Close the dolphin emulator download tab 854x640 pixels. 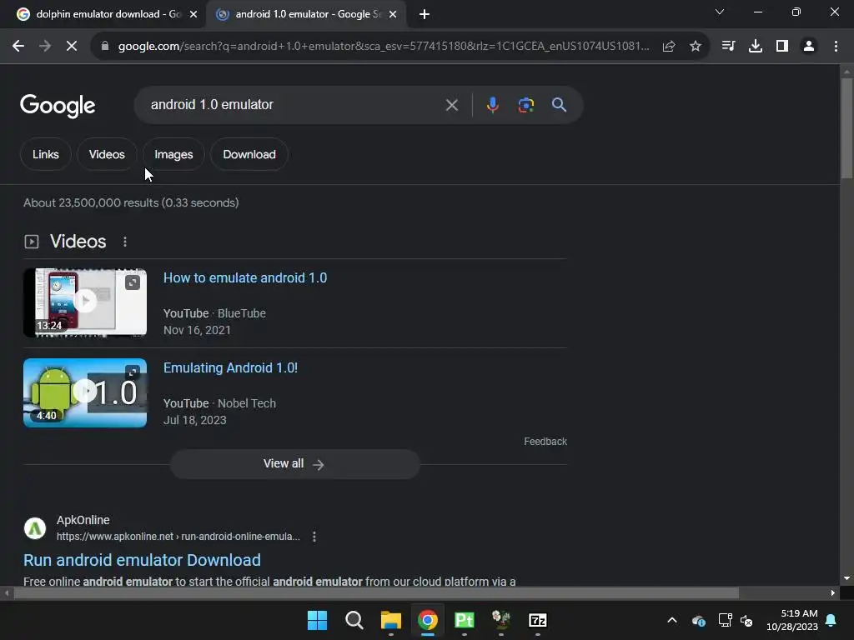(193, 14)
